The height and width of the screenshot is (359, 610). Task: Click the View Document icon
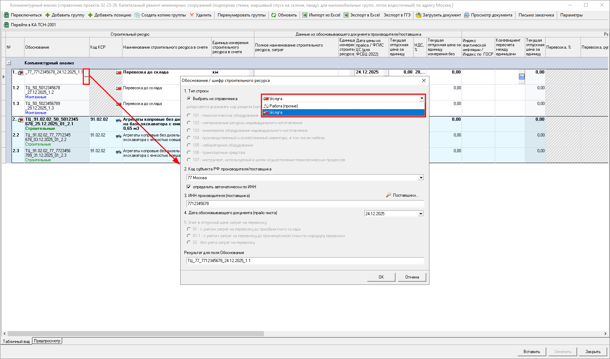coord(467,15)
